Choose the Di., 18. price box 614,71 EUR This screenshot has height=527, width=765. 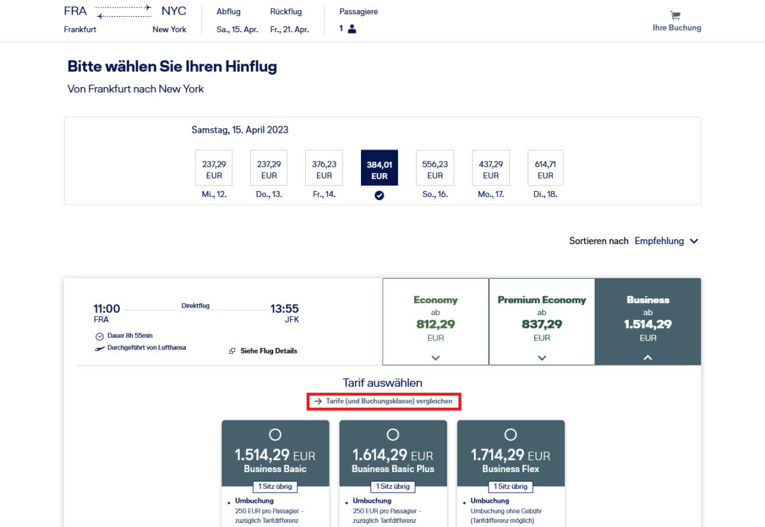point(545,168)
